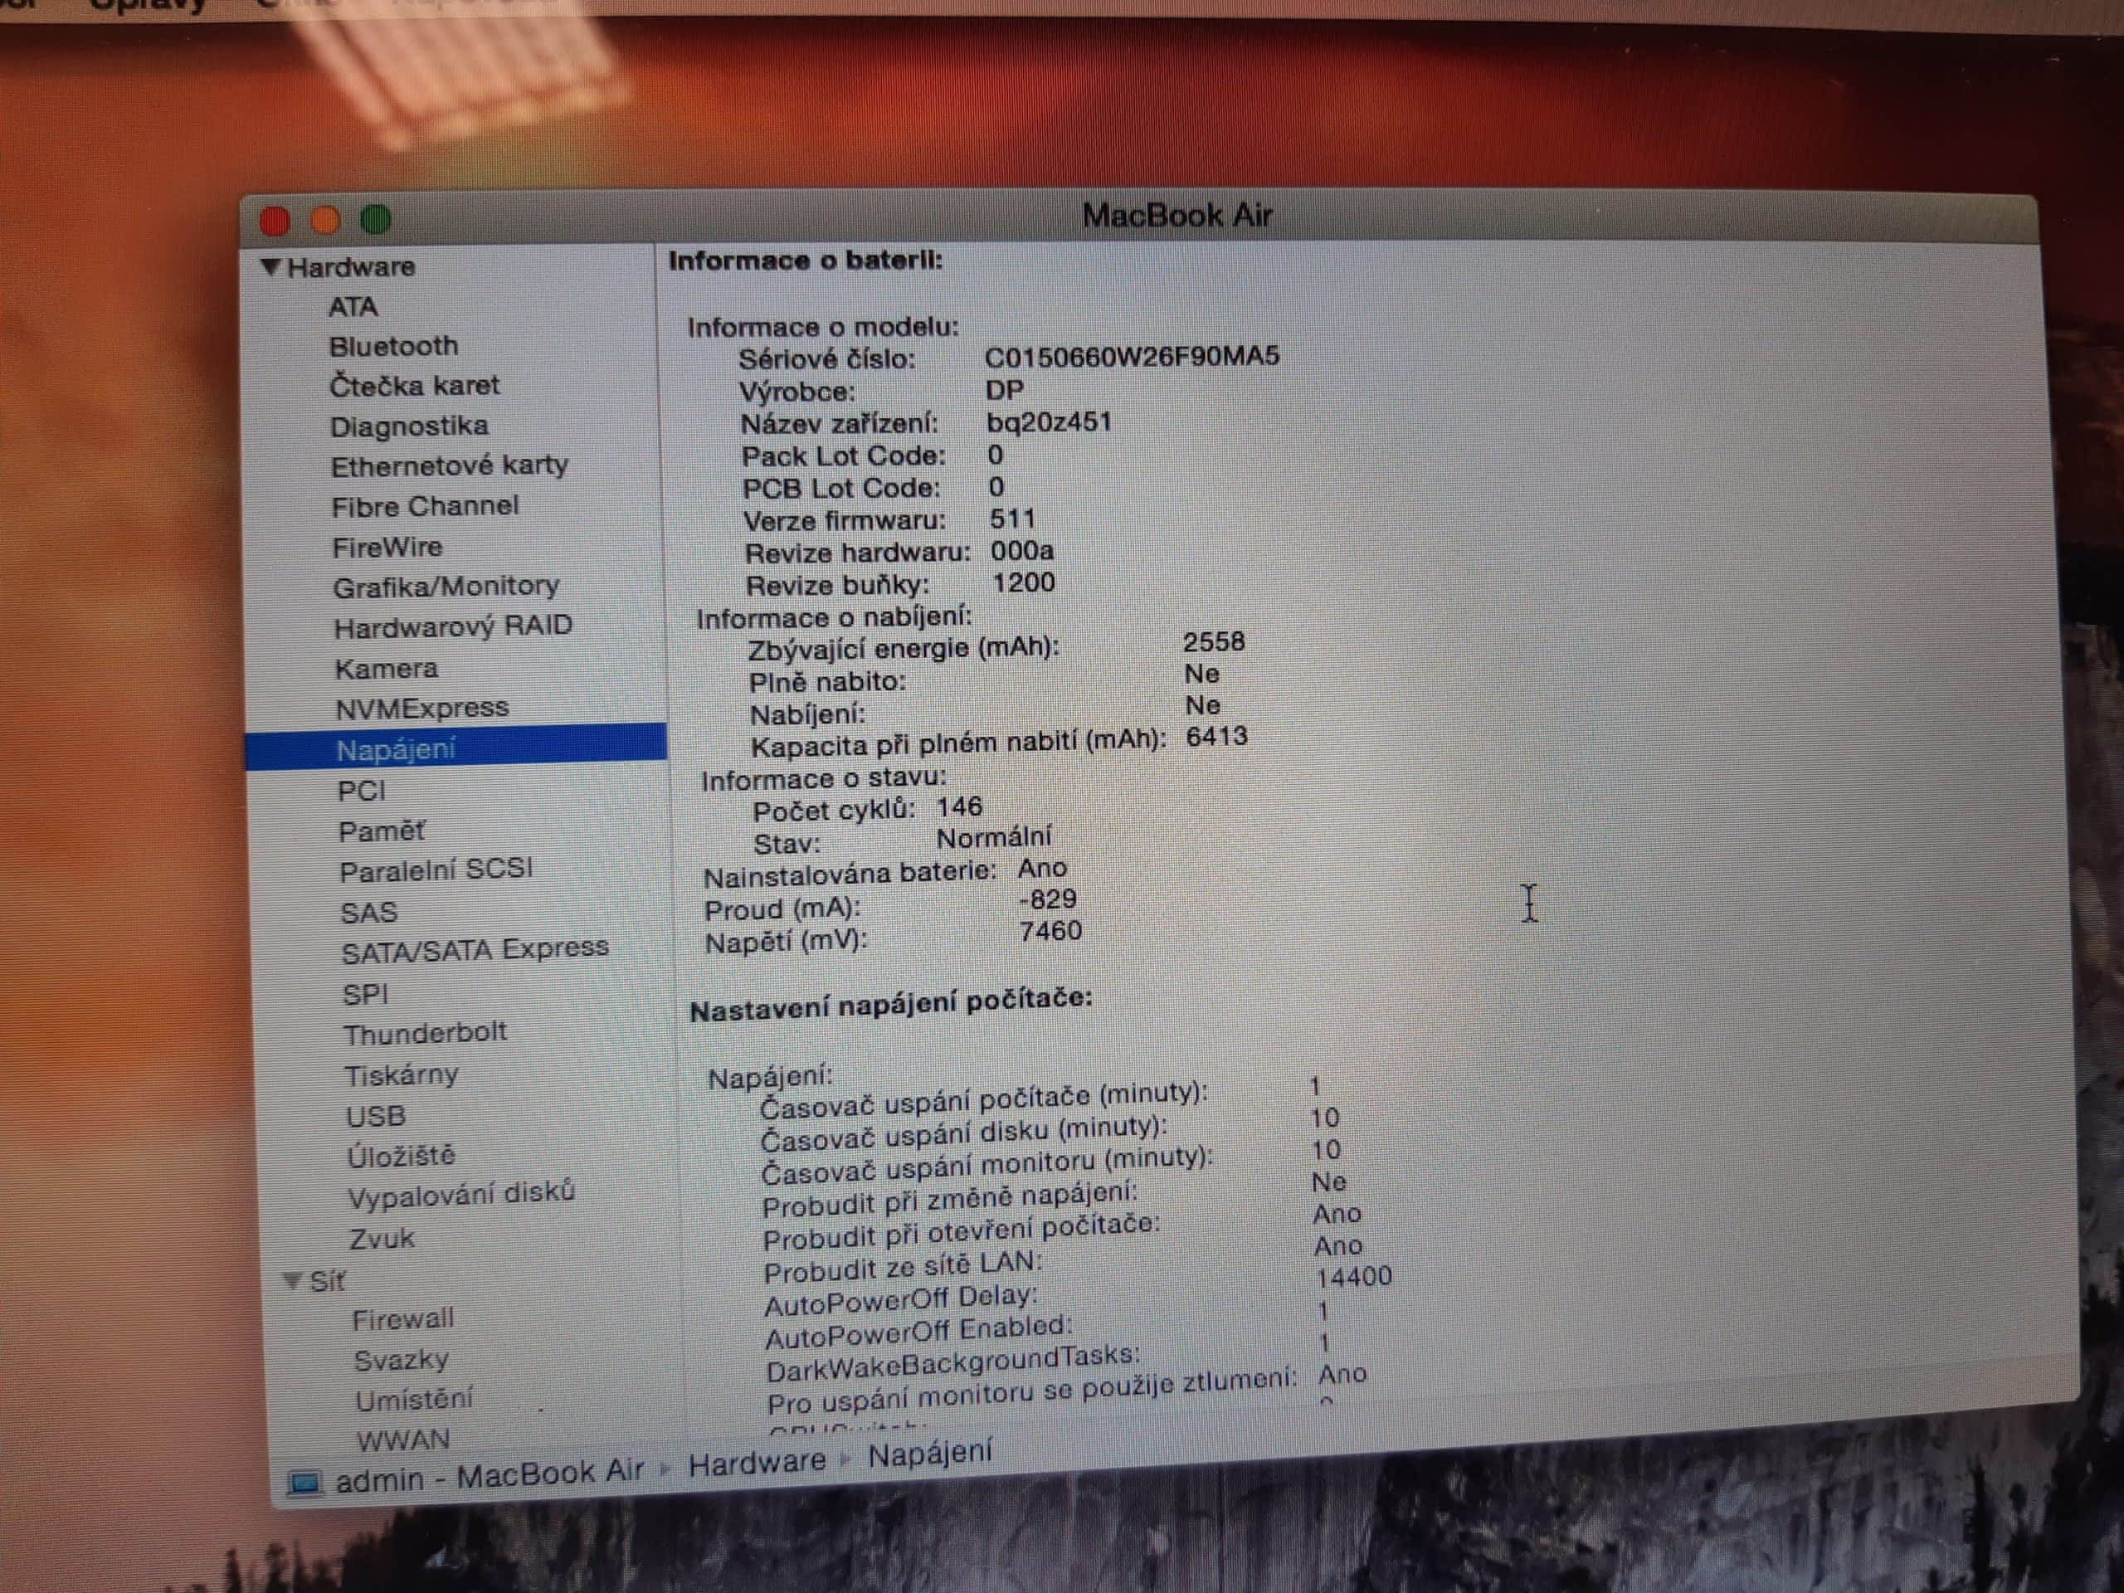Screen dimensions: 2124x1593
Task: Select Thunderbolt in the sidebar
Action: 425,1034
